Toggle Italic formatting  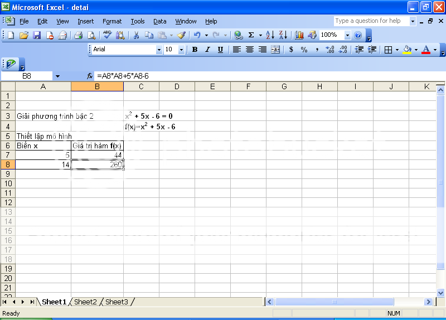tap(207, 50)
